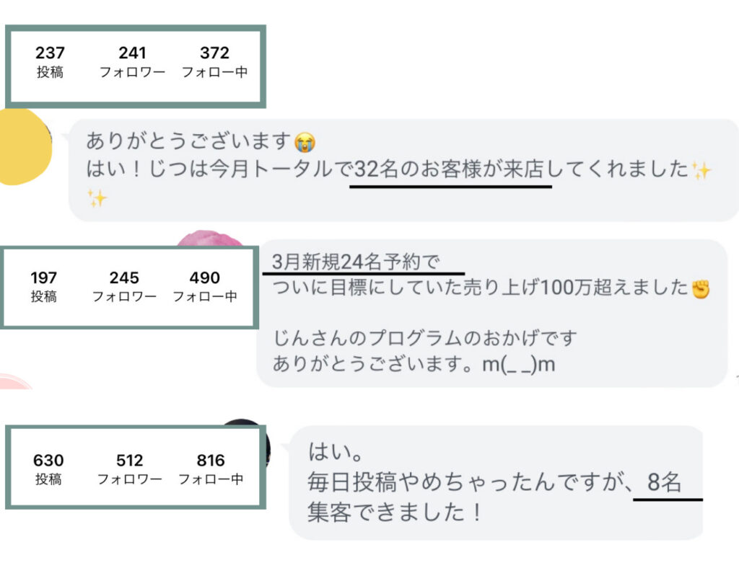
Task: View the 245 フォロワー followers list
Action: [124, 286]
